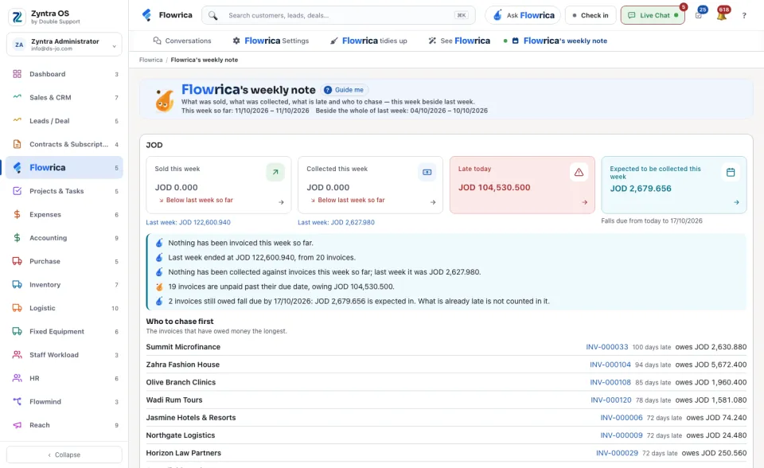
Task: Click the Jasmine Hotels & Resorts name
Action: 191,418
